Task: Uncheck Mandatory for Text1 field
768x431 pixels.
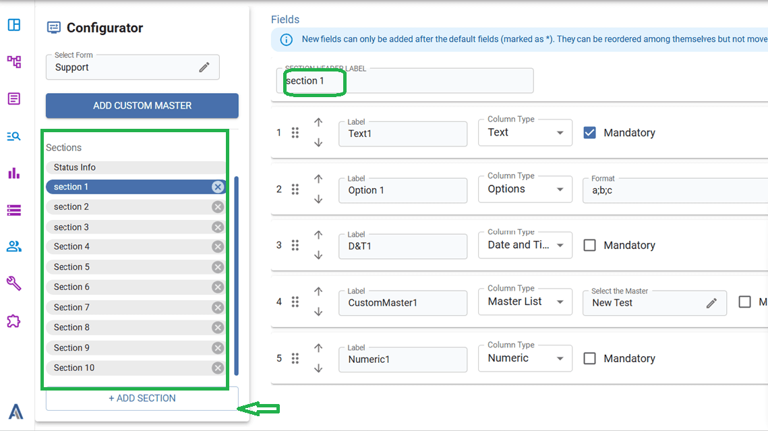Action: [590, 133]
